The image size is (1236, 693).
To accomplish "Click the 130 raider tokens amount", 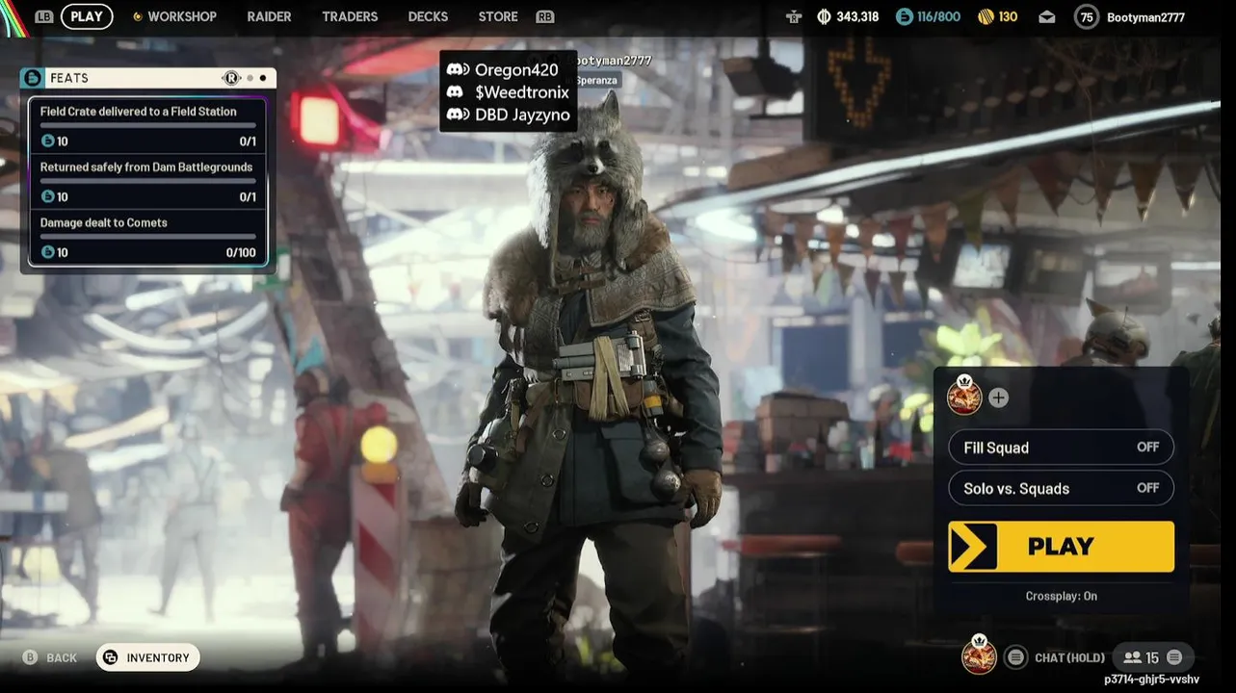I will tap(1008, 16).
